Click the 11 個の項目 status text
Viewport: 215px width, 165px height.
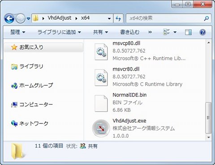click(x=49, y=146)
